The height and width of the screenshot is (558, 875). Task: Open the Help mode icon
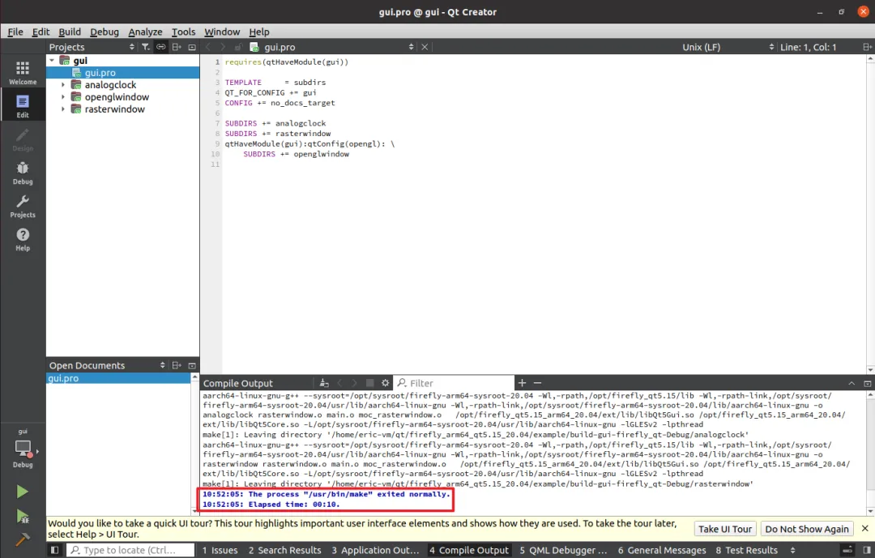[23, 240]
